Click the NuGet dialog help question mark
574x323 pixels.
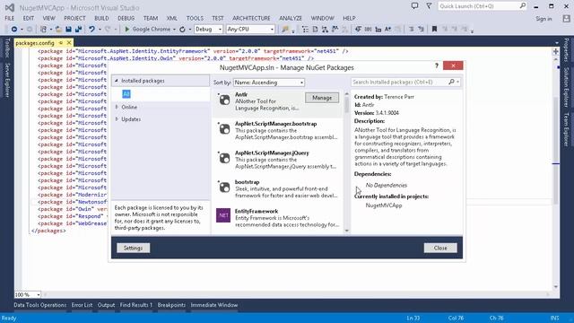[x=437, y=65]
